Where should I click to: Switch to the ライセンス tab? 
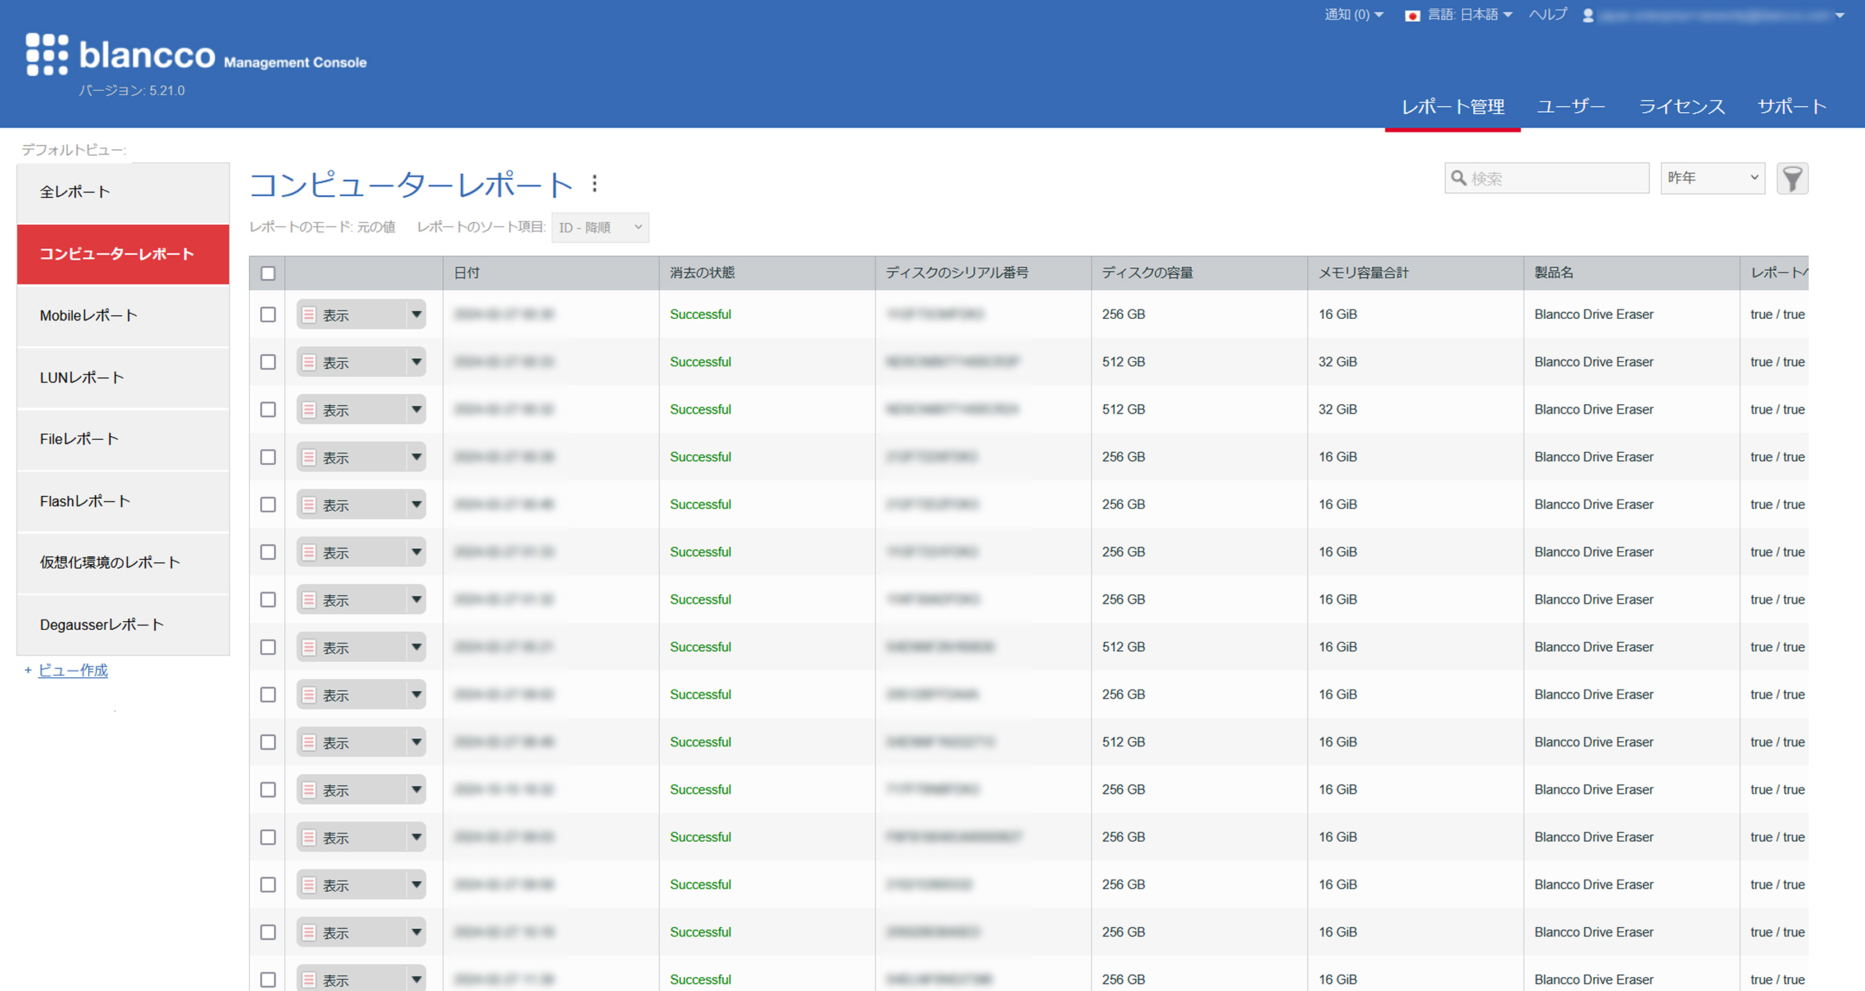point(1681,107)
